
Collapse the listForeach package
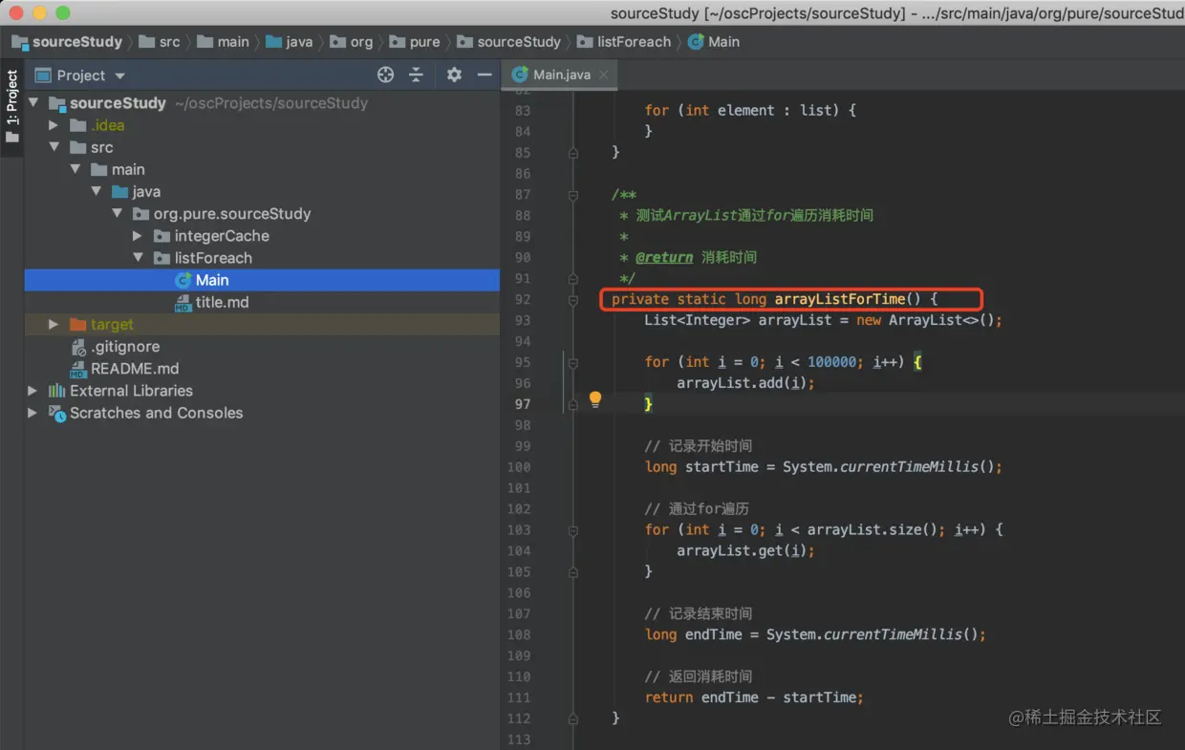pyautogui.click(x=139, y=258)
